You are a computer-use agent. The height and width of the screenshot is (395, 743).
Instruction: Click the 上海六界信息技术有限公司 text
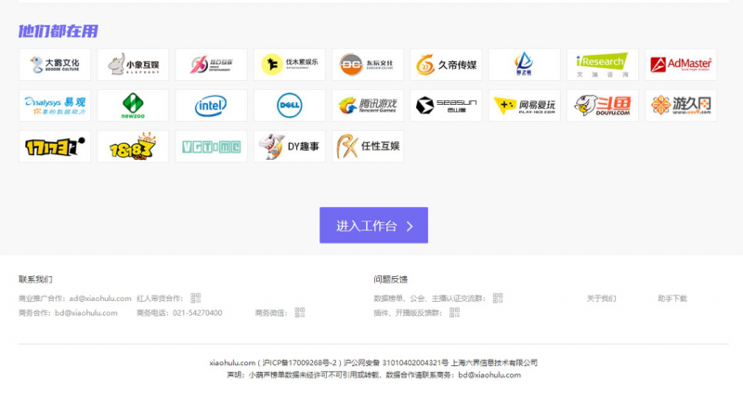[494, 362]
